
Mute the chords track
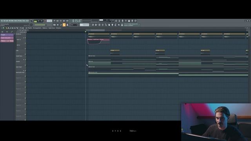point(25,65)
